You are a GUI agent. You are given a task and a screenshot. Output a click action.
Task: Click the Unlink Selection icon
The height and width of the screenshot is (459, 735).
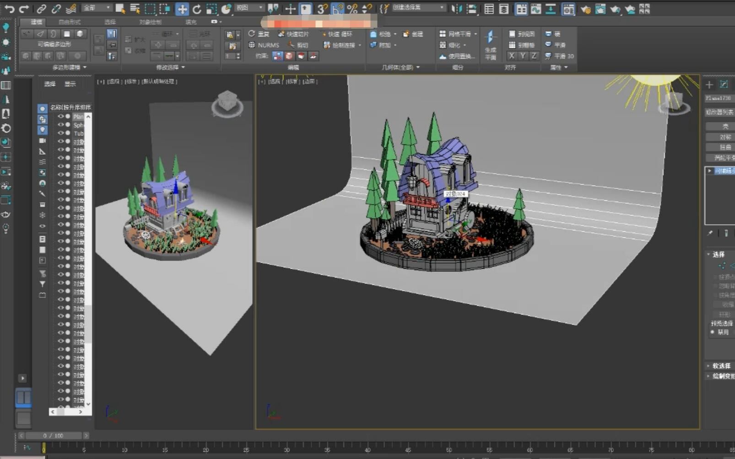(x=56, y=9)
